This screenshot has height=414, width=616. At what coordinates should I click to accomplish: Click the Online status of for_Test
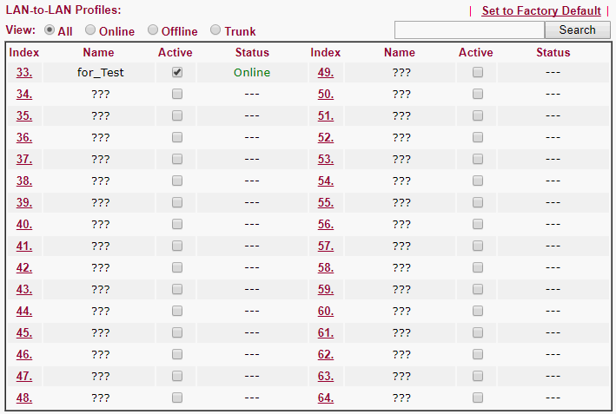pyautogui.click(x=252, y=72)
